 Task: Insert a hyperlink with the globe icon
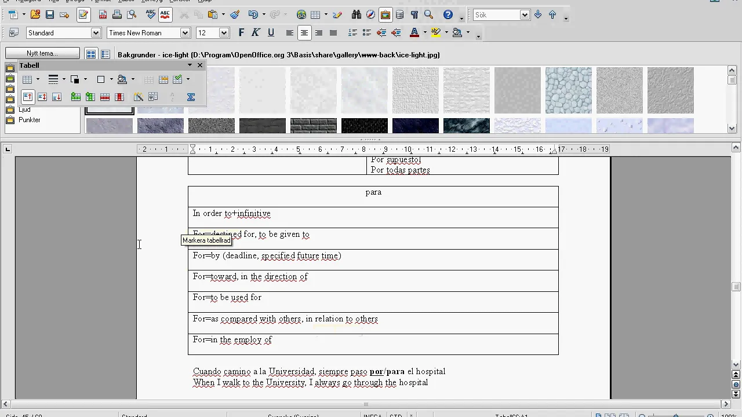tap(301, 14)
